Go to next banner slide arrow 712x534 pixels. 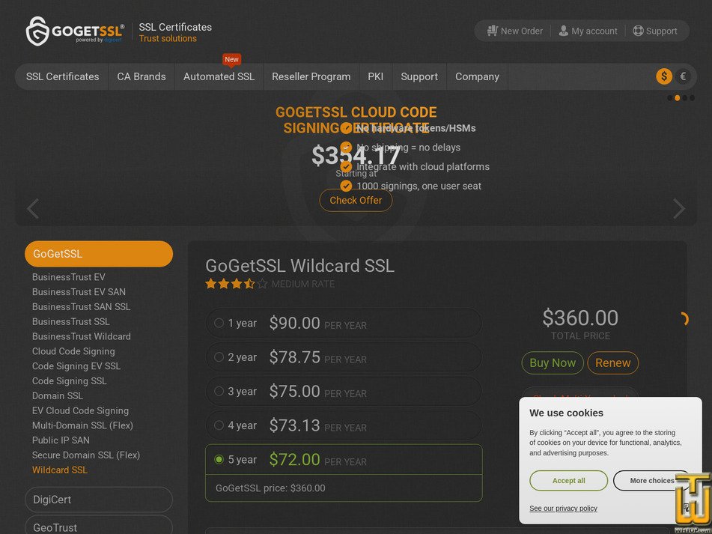point(679,209)
